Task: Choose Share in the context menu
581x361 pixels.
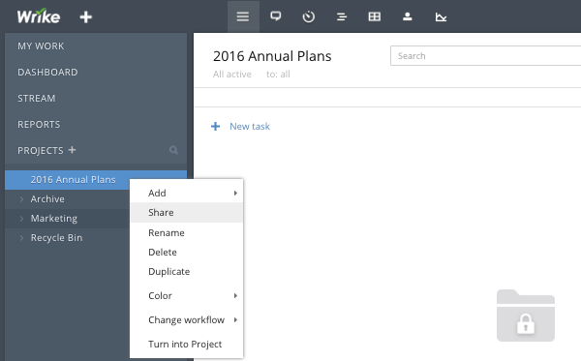Action: [186, 213]
